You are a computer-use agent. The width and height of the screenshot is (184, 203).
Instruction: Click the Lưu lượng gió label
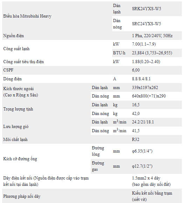16,127
